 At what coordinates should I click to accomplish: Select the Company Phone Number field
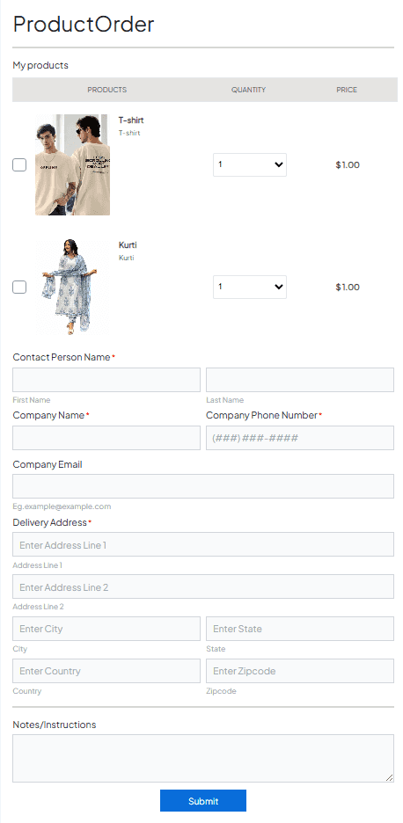pyautogui.click(x=300, y=438)
